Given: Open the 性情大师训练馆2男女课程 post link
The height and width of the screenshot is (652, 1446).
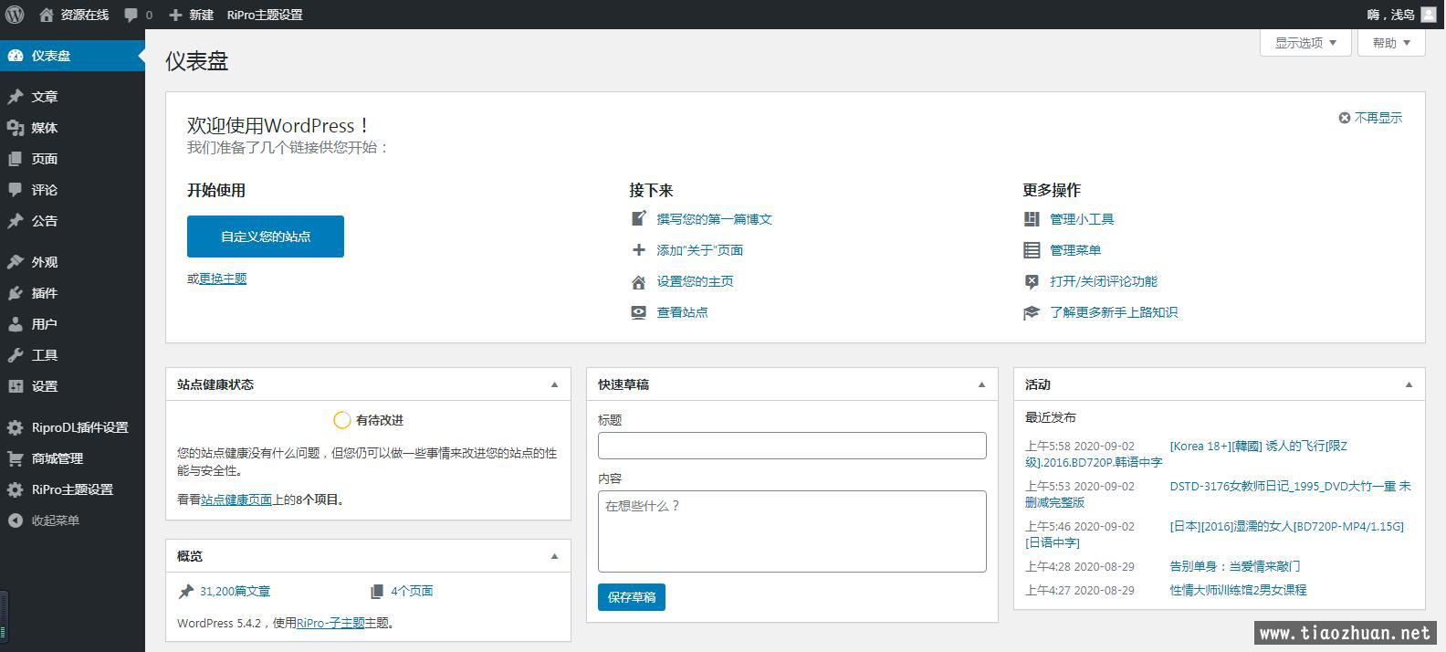Looking at the screenshot, I should tap(1239, 590).
